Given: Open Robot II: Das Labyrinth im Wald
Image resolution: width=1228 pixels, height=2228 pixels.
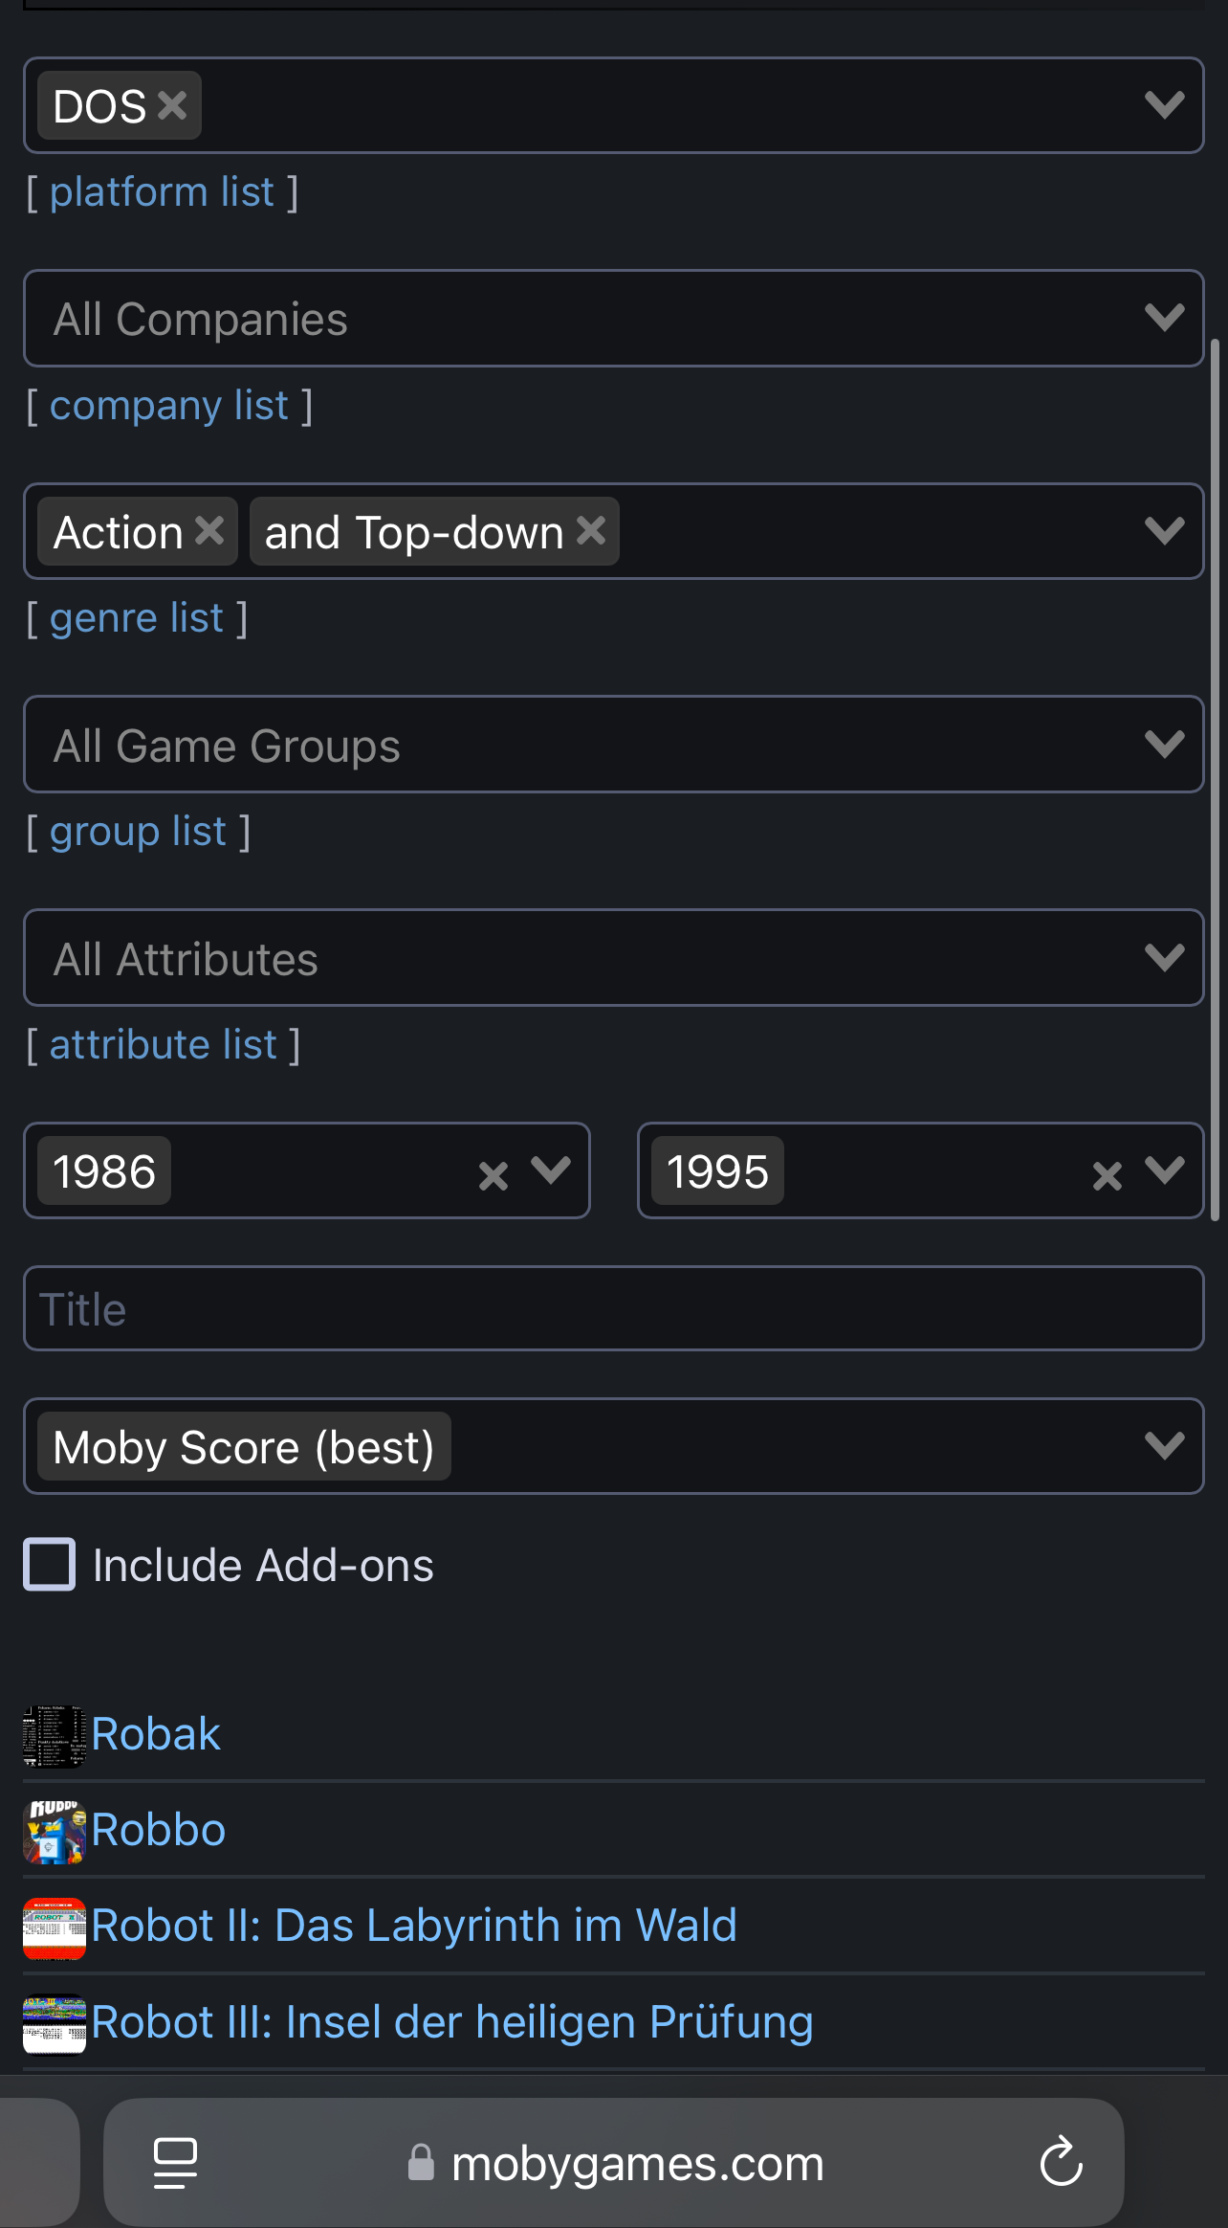Looking at the screenshot, I should click(x=414, y=1925).
